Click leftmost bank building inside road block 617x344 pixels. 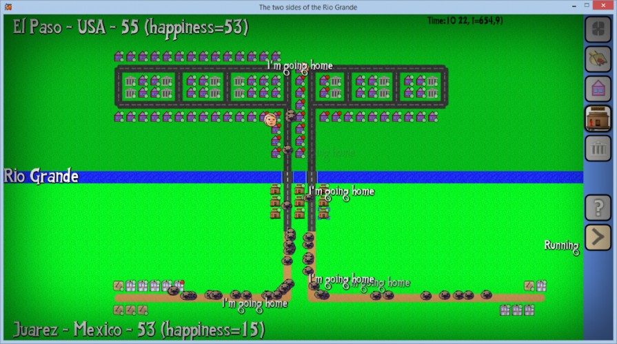[x=130, y=82]
